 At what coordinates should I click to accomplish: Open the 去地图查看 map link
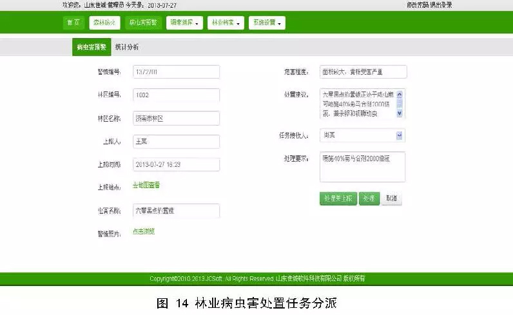[x=146, y=186]
